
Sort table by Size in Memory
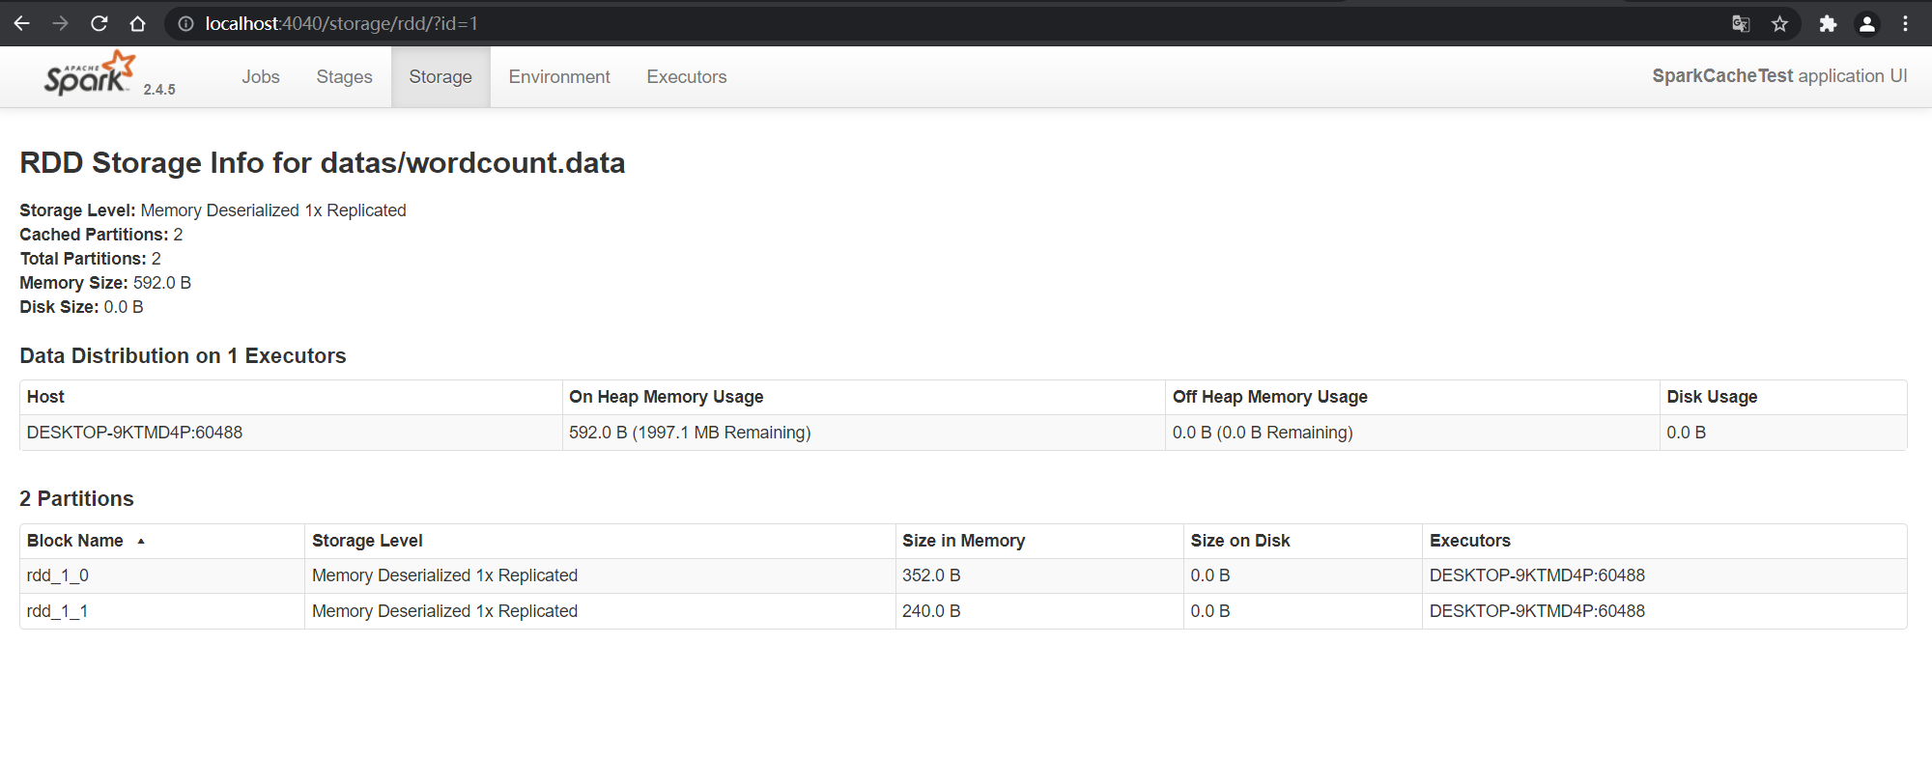[963, 541]
